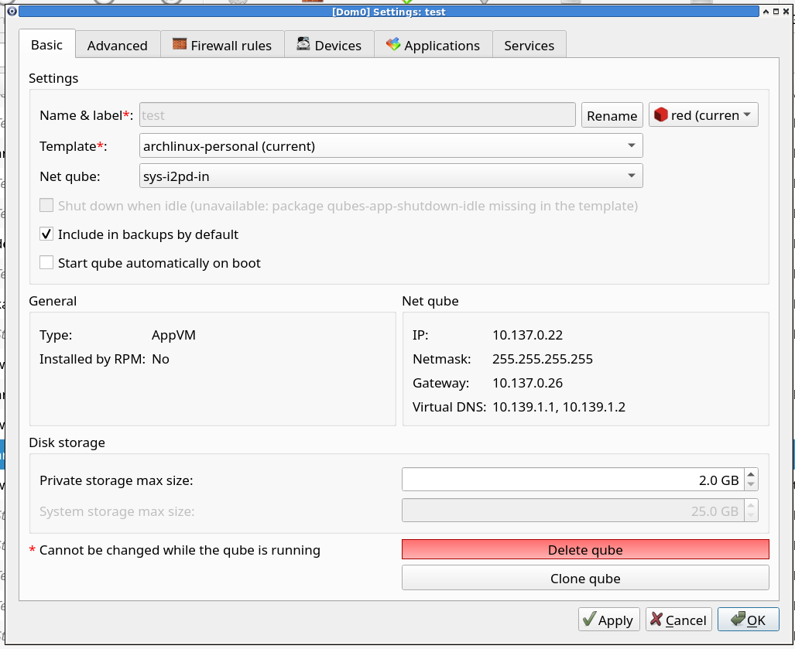Click the green arrow icon on OK
This screenshot has height=649, width=795.
pyautogui.click(x=738, y=619)
